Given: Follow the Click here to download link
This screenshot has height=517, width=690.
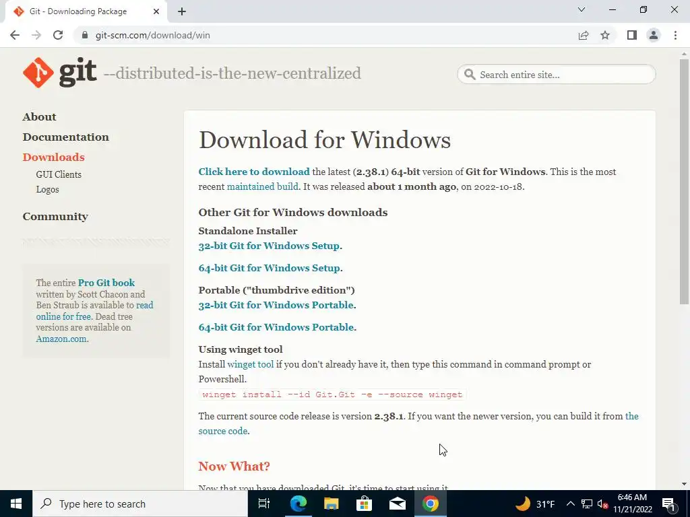Looking at the screenshot, I should pos(254,172).
